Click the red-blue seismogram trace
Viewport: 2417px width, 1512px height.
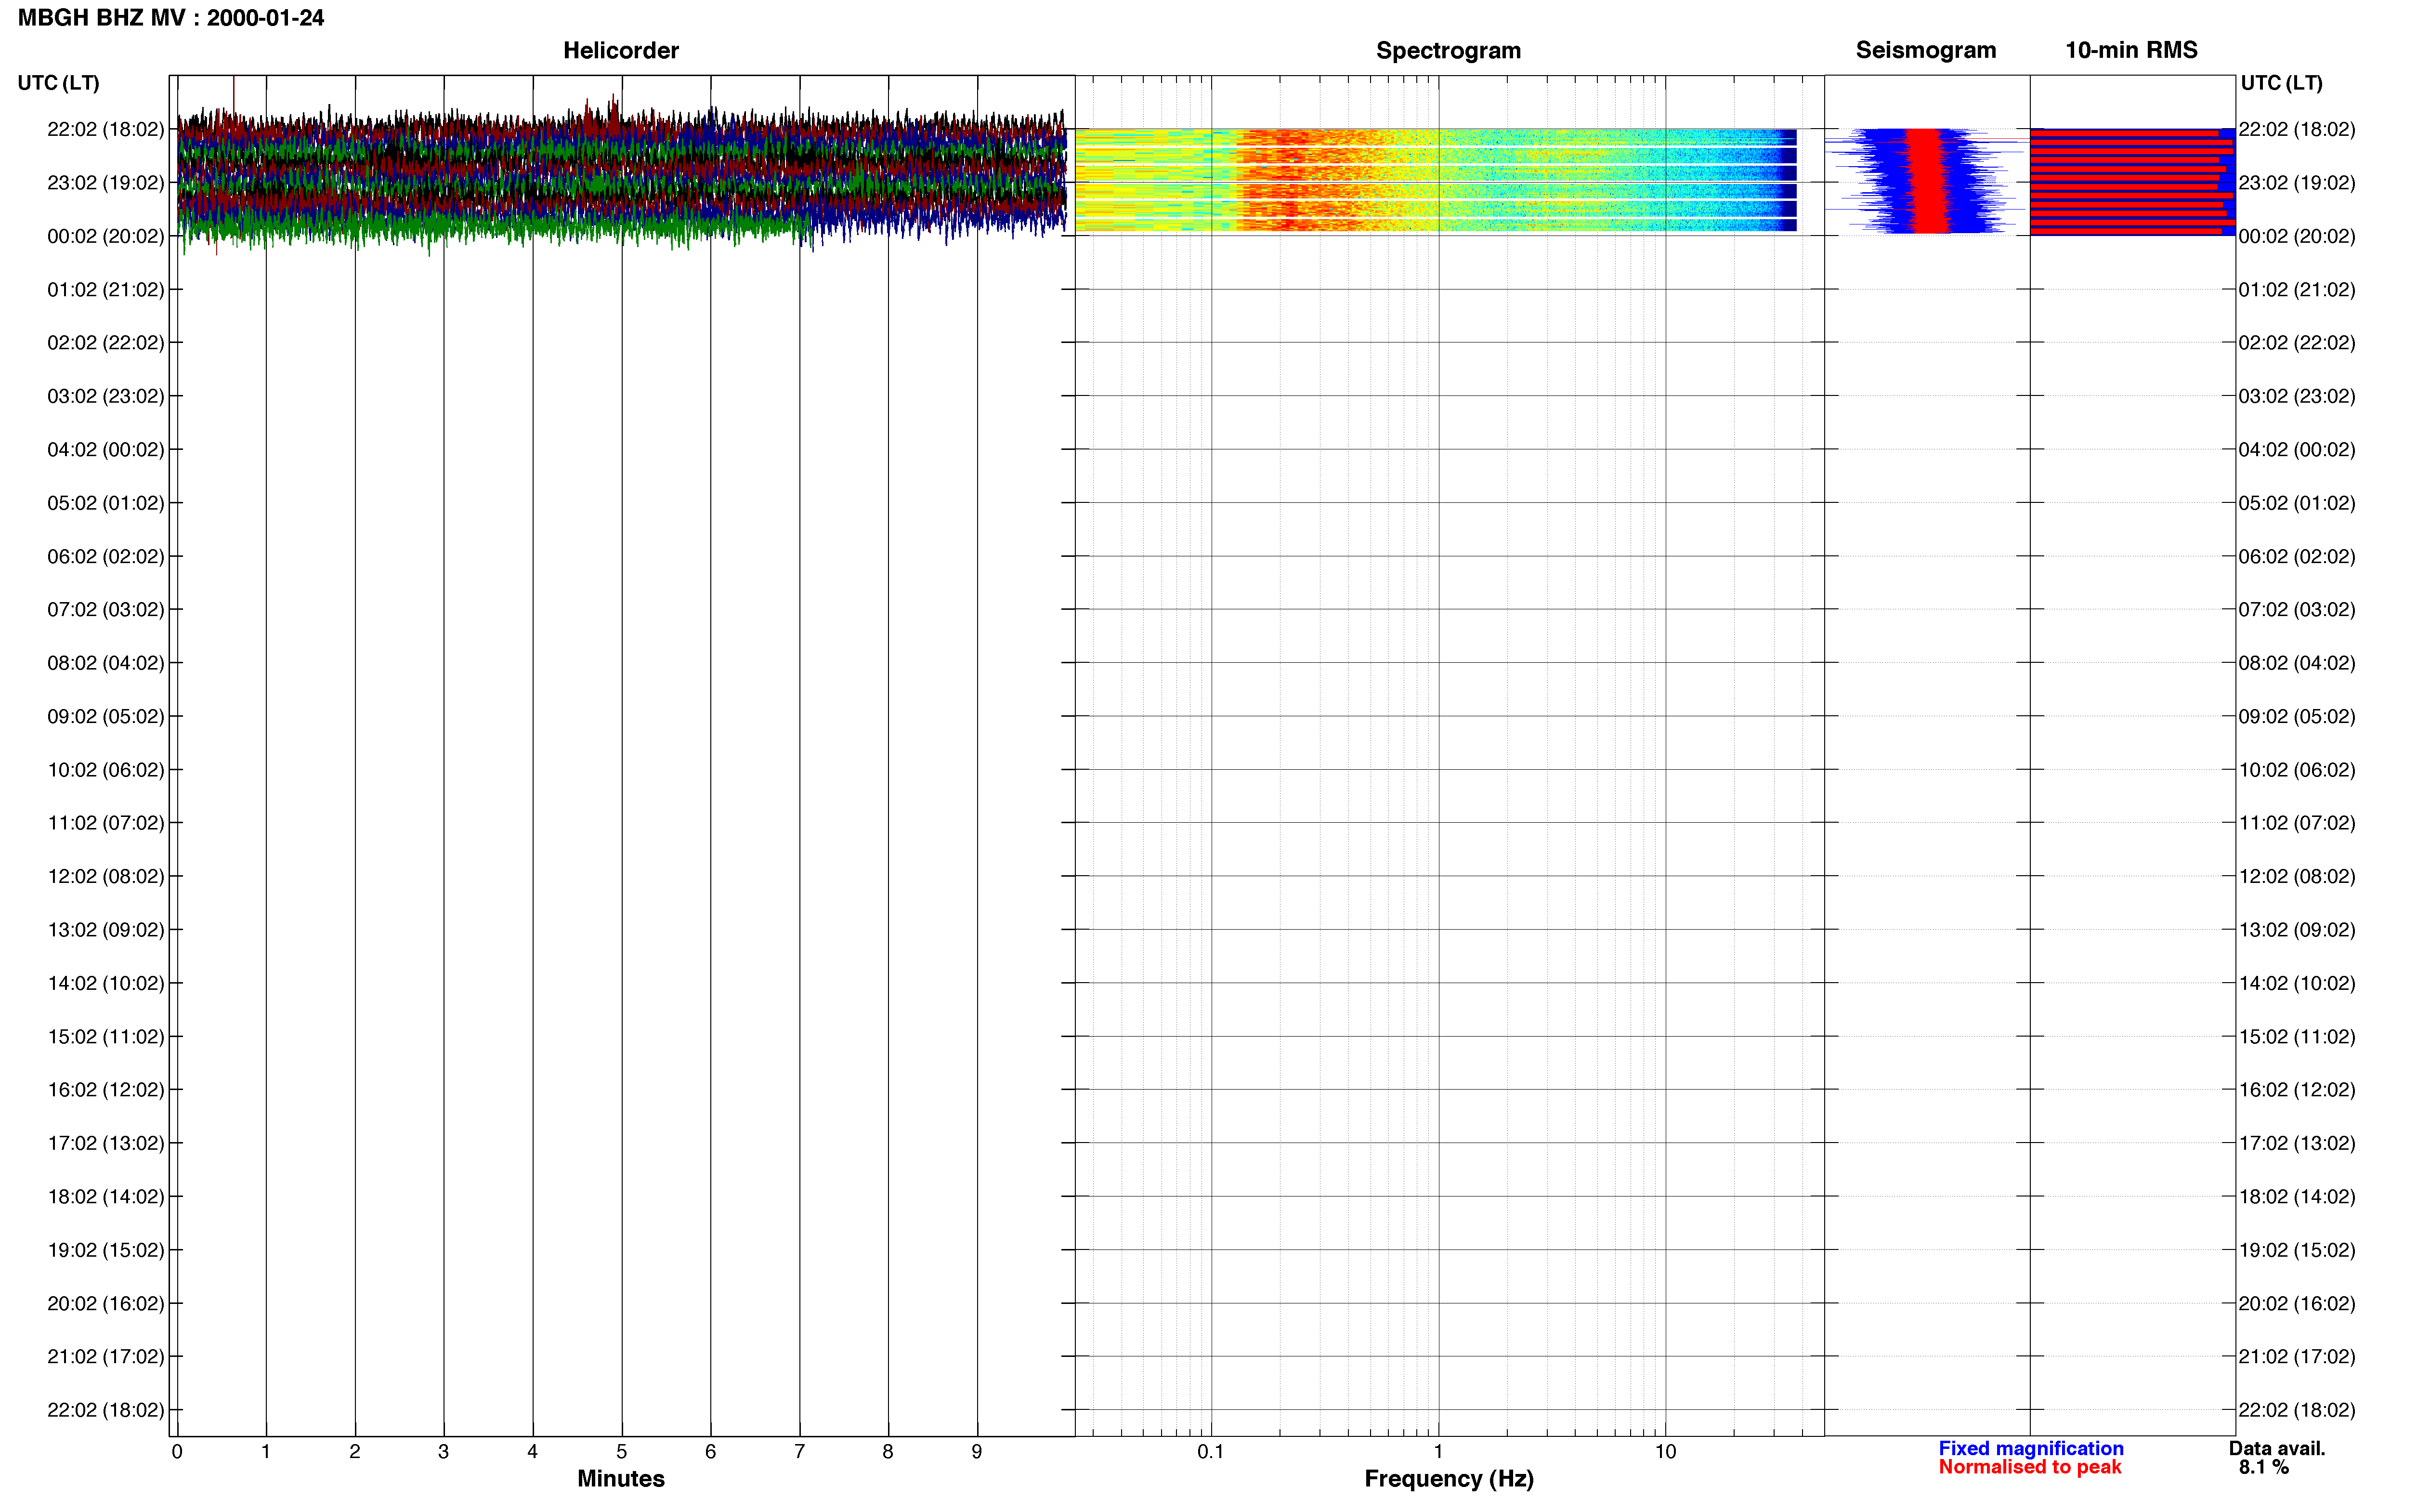click(1926, 181)
